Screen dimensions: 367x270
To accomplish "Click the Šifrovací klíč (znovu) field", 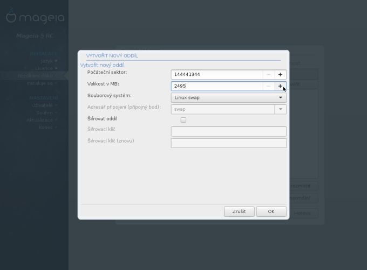I will [229, 143].
